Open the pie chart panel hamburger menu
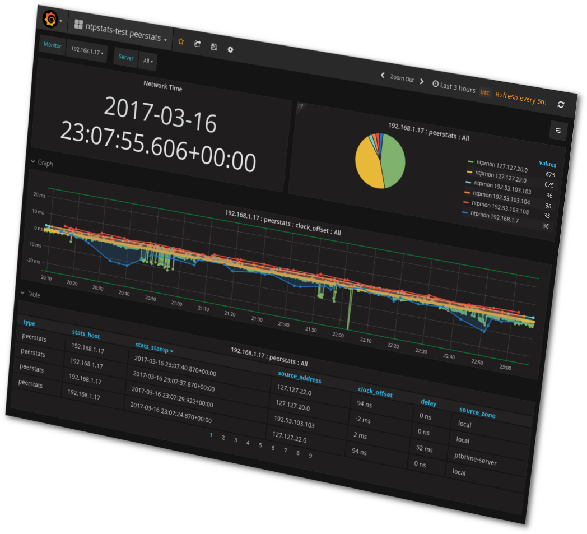The width and height of the screenshot is (587, 534). pos(558,131)
